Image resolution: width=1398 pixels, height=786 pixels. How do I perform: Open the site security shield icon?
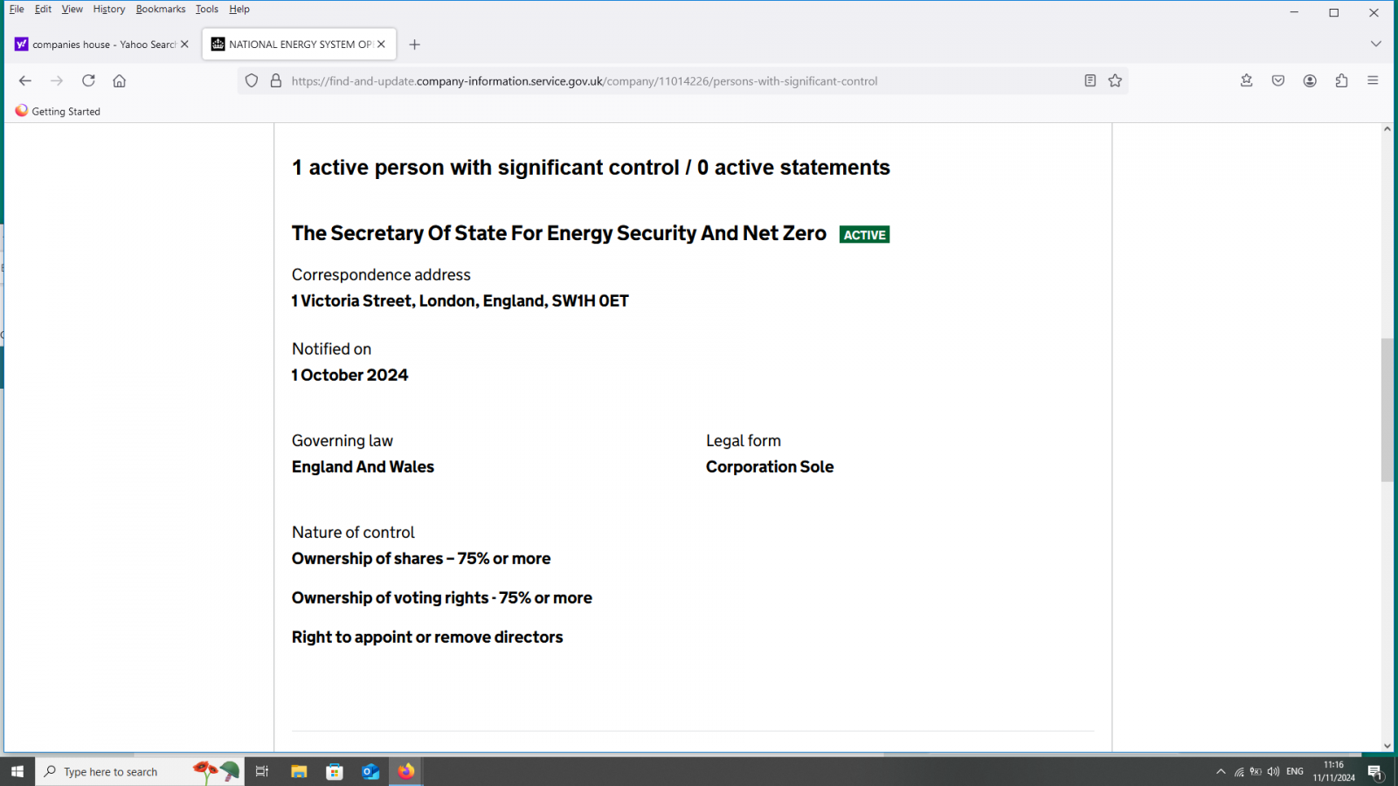[x=252, y=81]
